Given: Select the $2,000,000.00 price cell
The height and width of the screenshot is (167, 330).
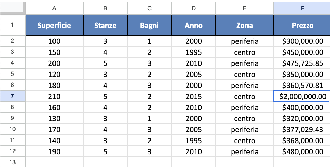Looking at the screenshot, I should (302, 96).
